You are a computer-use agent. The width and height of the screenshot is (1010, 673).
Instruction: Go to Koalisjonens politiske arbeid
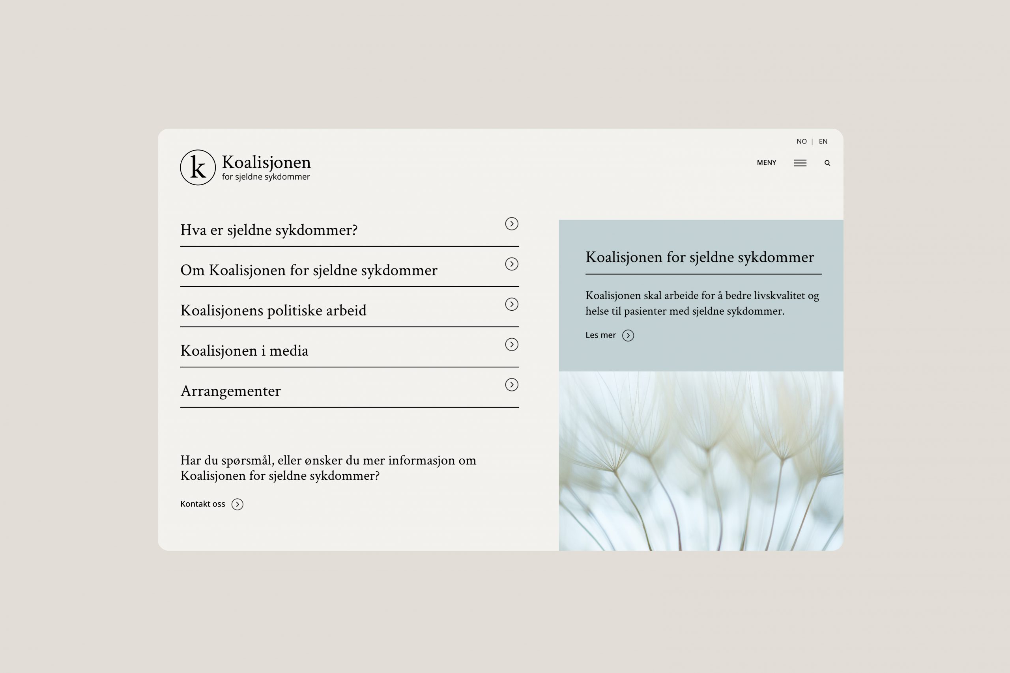[273, 311]
